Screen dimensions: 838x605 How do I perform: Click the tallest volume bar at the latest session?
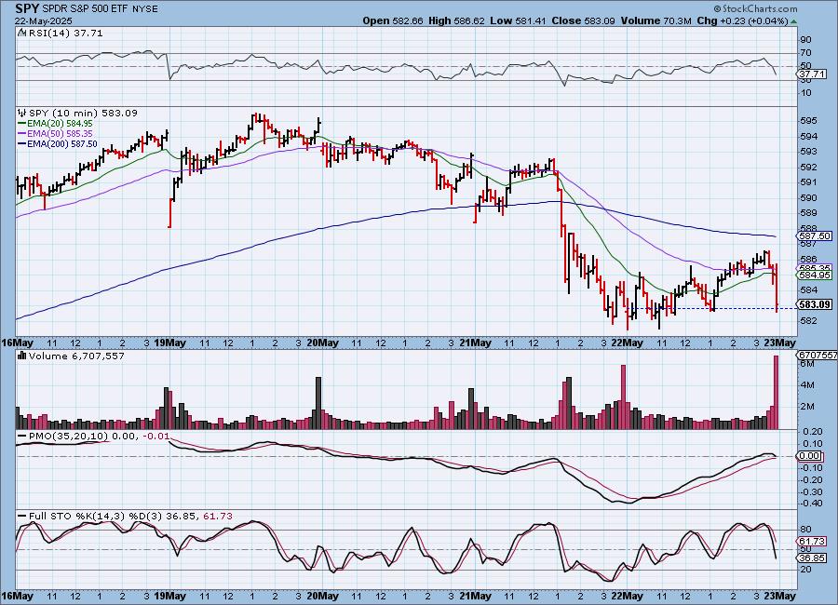coord(777,392)
